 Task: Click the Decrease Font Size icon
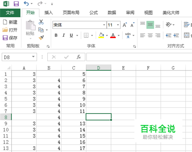pyautogui.click(x=132, y=25)
